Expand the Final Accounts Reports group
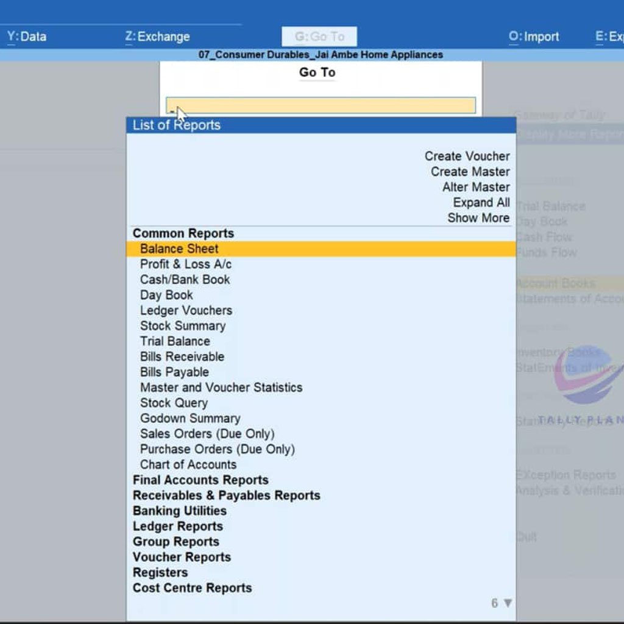624x624 pixels. click(200, 480)
